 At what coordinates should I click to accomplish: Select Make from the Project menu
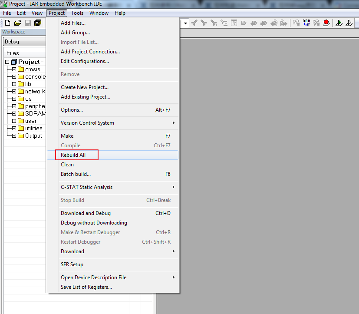click(112, 136)
